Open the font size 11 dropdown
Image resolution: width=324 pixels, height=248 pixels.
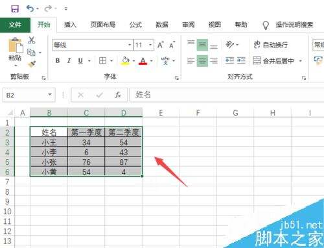[150, 45]
